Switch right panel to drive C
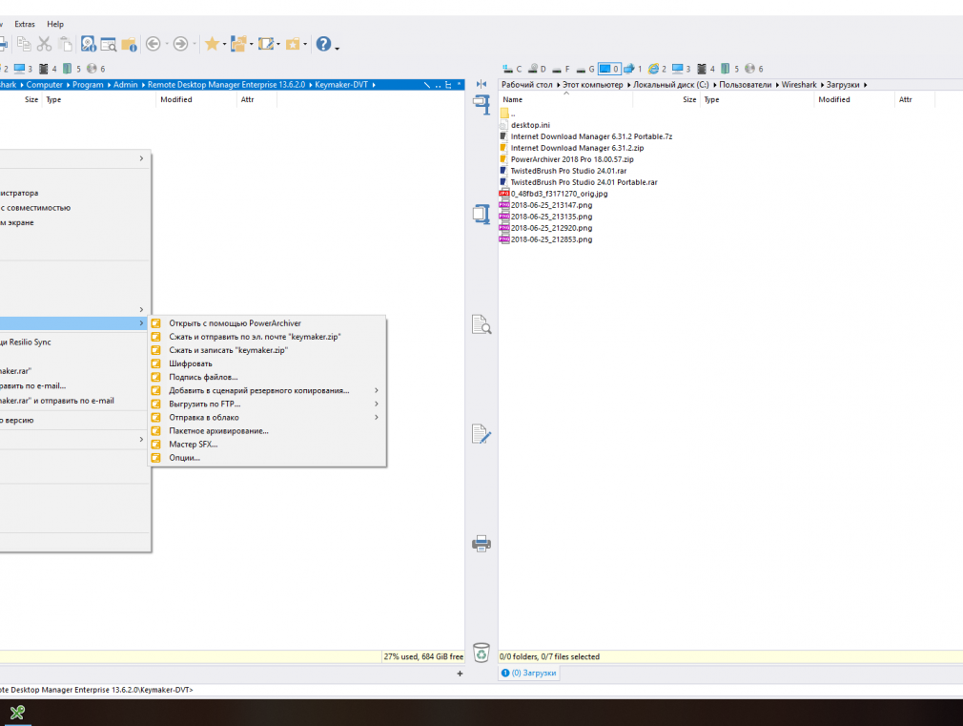The image size is (963, 726). [x=512, y=69]
